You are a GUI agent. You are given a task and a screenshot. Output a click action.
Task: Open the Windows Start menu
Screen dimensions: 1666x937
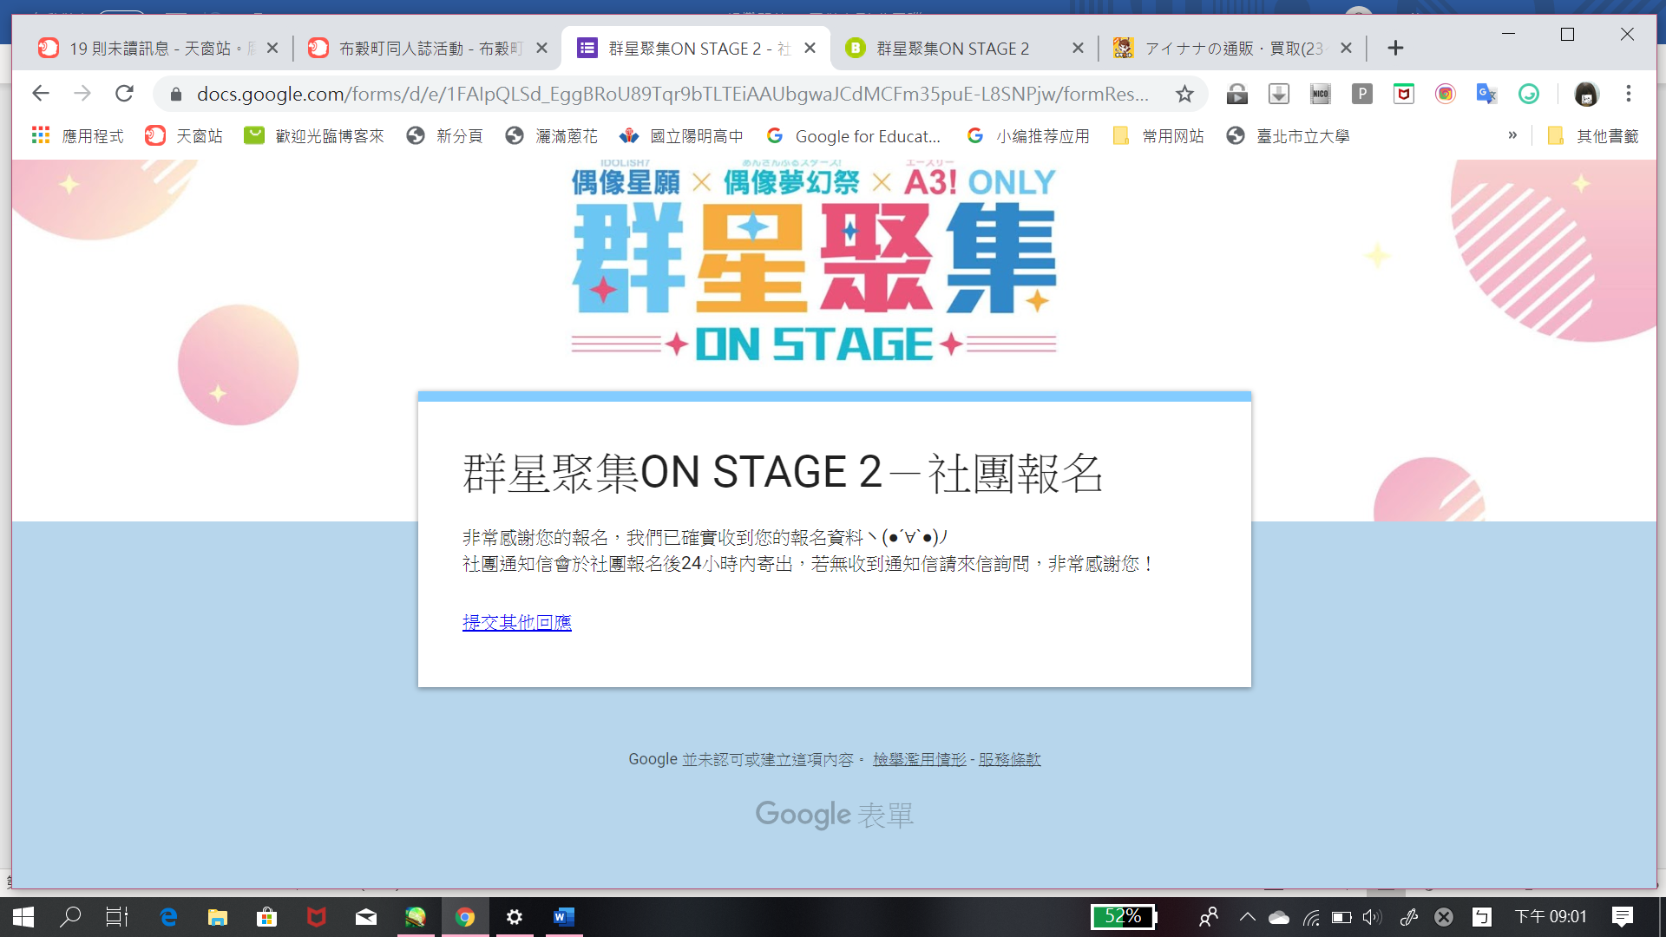pyautogui.click(x=23, y=917)
